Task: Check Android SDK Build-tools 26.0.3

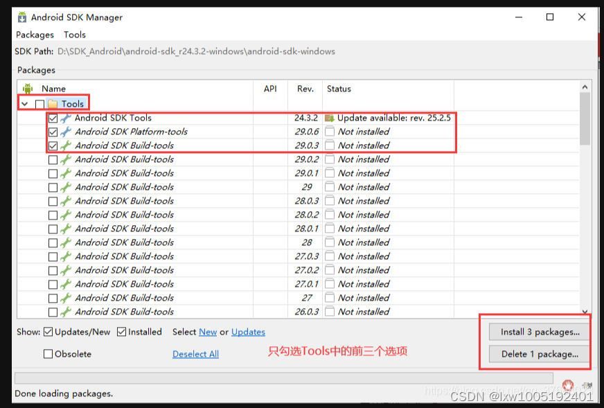Action: coord(53,312)
